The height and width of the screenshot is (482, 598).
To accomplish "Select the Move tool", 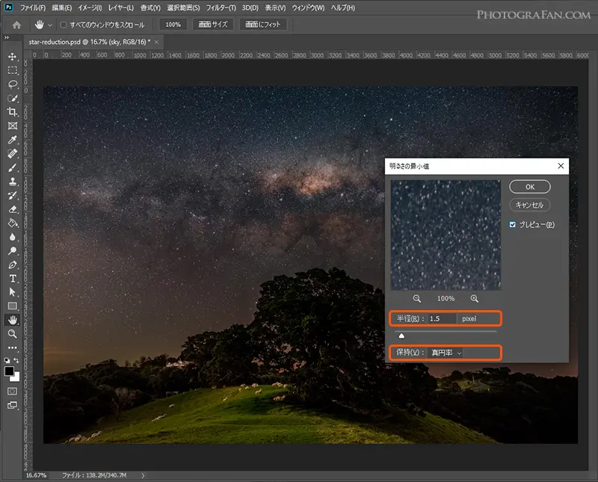I will [10, 58].
